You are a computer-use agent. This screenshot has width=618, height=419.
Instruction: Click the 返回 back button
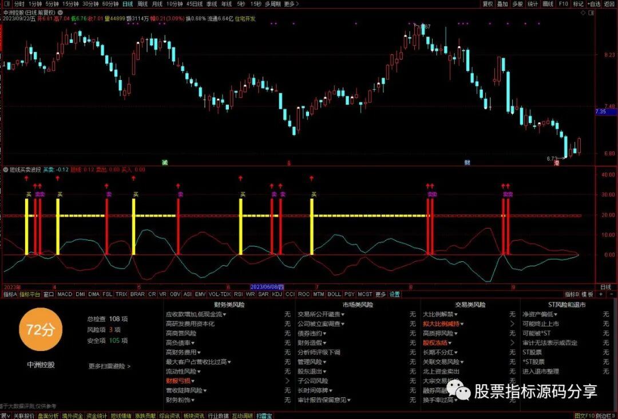point(609,4)
